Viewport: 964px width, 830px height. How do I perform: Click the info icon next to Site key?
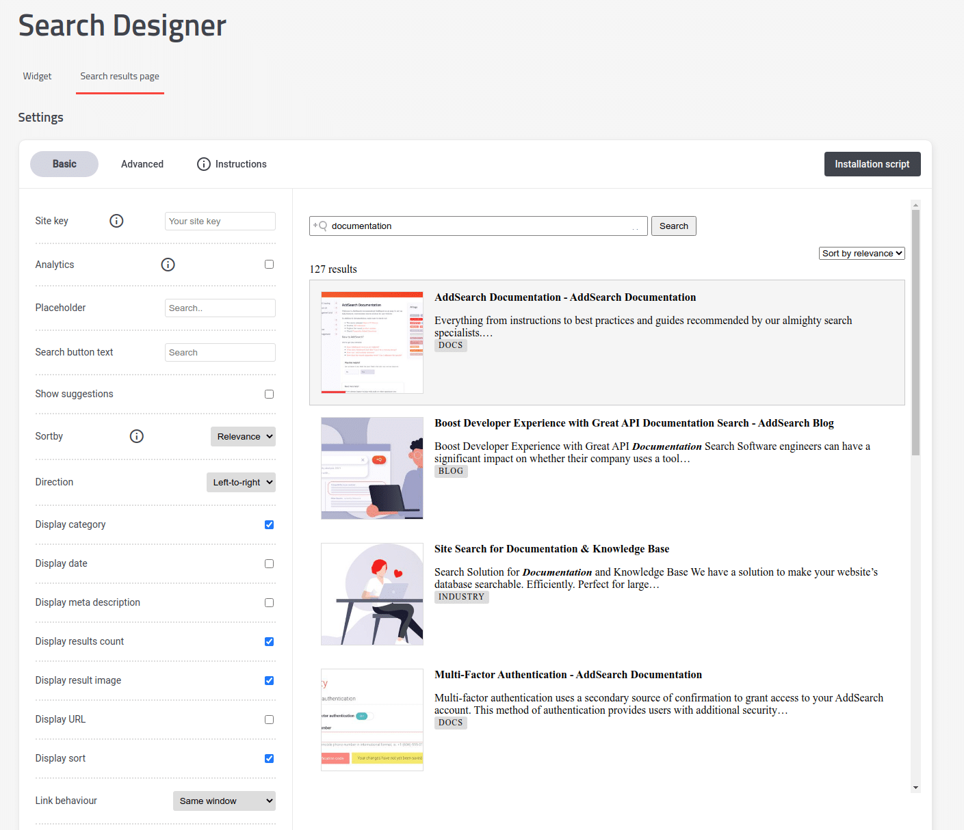click(116, 221)
